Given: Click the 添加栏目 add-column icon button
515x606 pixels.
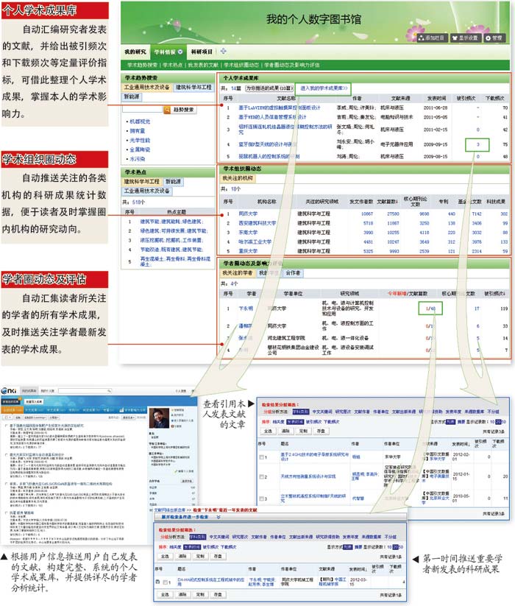Looking at the screenshot, I should coord(433,38).
